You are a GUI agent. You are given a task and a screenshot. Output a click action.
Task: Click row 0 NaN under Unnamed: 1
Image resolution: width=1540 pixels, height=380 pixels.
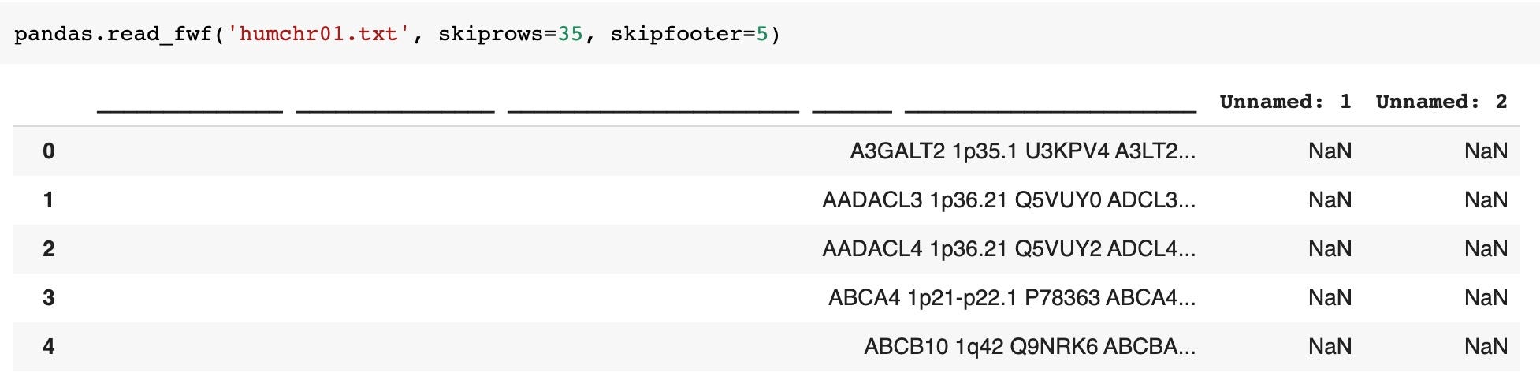(x=1330, y=151)
